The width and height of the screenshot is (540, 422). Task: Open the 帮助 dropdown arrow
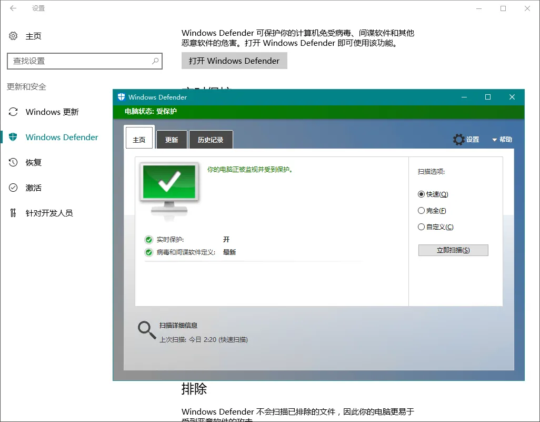tap(495, 140)
